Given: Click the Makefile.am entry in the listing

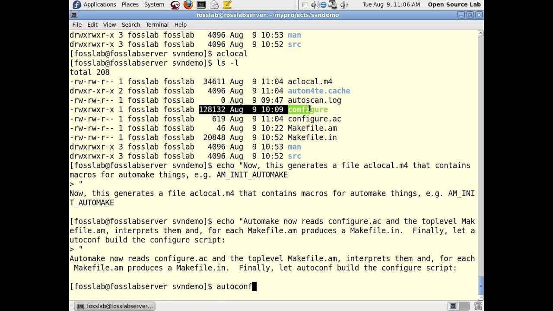Looking at the screenshot, I should 312,128.
